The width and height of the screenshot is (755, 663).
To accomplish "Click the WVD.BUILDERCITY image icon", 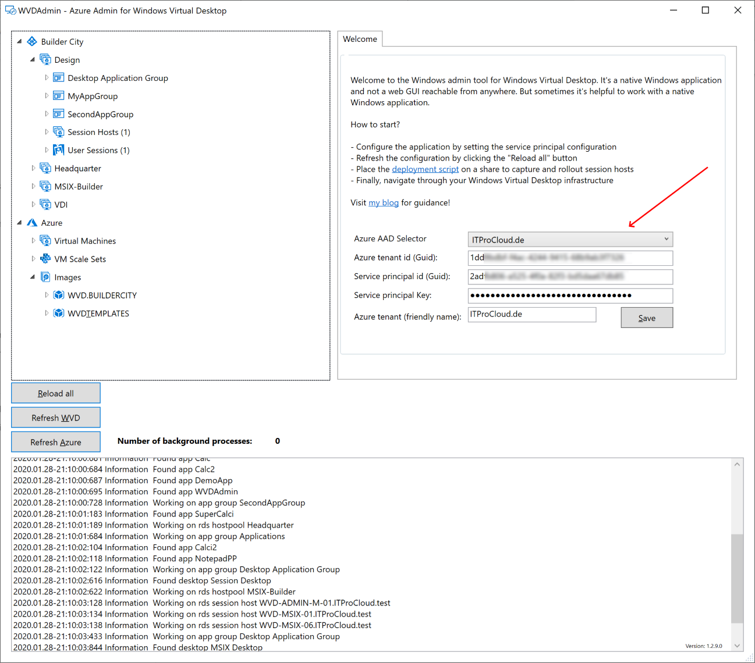I will pyautogui.click(x=58, y=295).
